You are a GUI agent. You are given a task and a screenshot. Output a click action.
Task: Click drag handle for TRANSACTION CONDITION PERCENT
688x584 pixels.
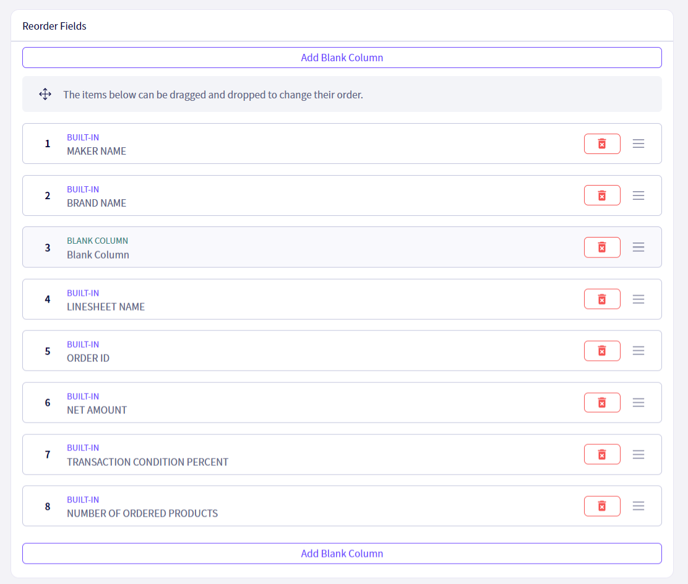point(639,455)
